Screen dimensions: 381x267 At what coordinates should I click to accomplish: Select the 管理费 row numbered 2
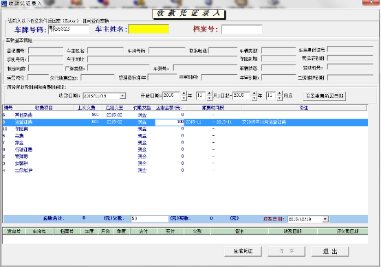(185, 156)
